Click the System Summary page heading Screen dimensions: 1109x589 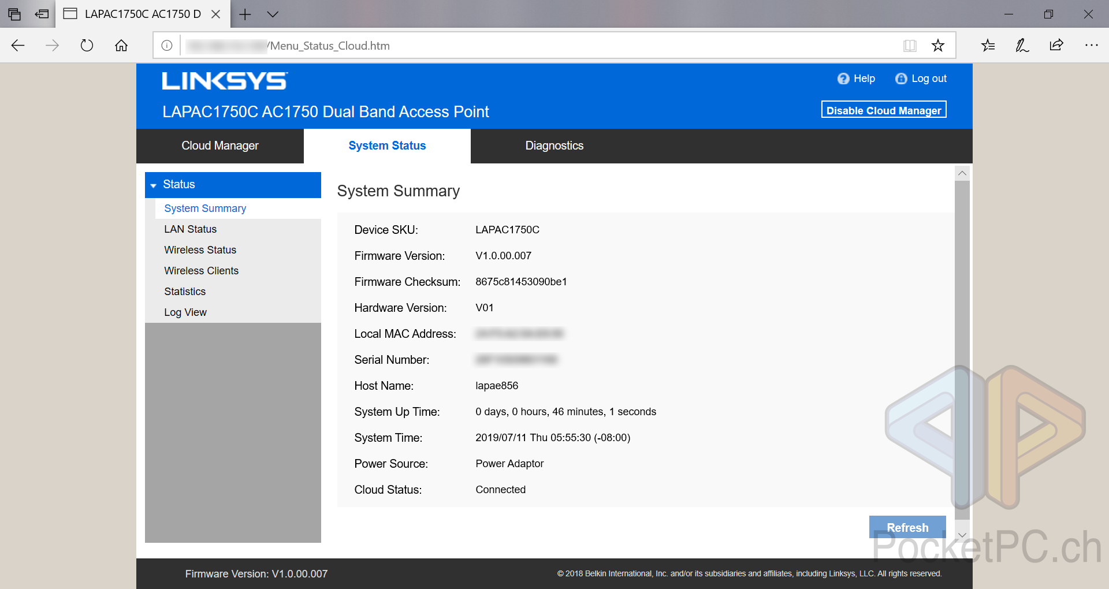[x=398, y=191]
